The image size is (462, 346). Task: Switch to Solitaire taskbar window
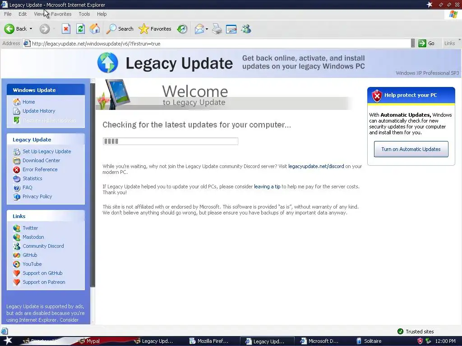pyautogui.click(x=369, y=341)
